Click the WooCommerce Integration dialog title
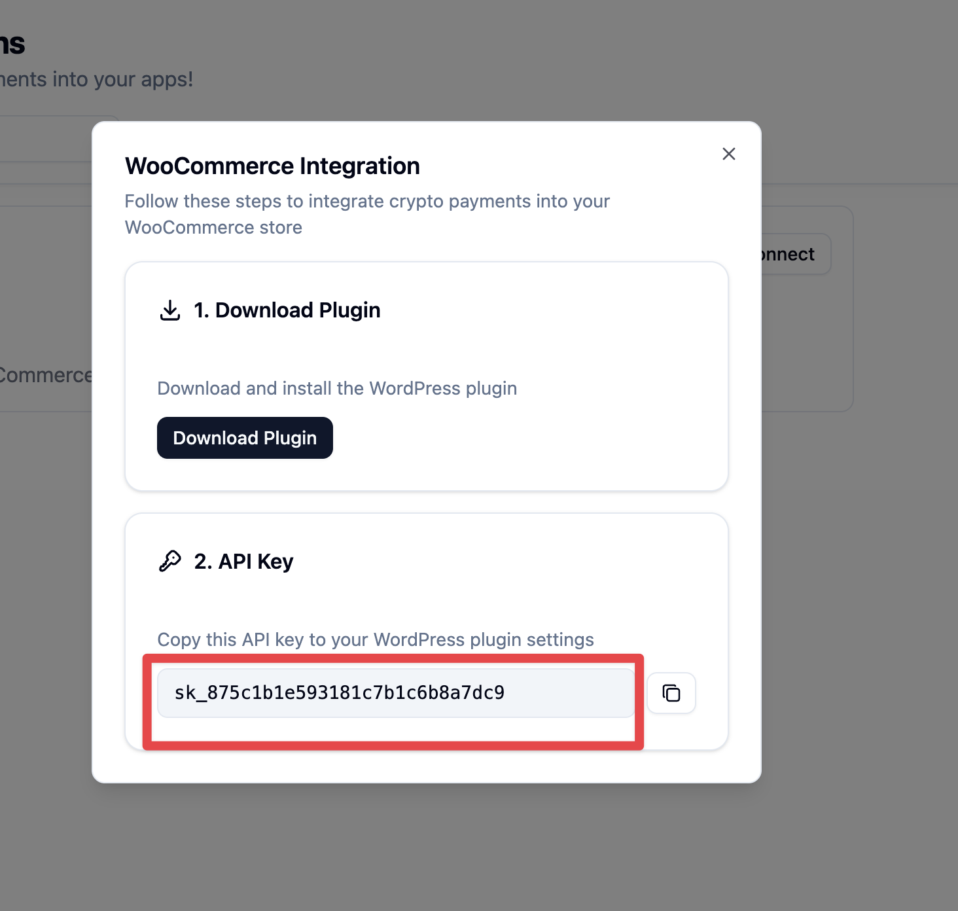958x911 pixels. pyautogui.click(x=272, y=166)
